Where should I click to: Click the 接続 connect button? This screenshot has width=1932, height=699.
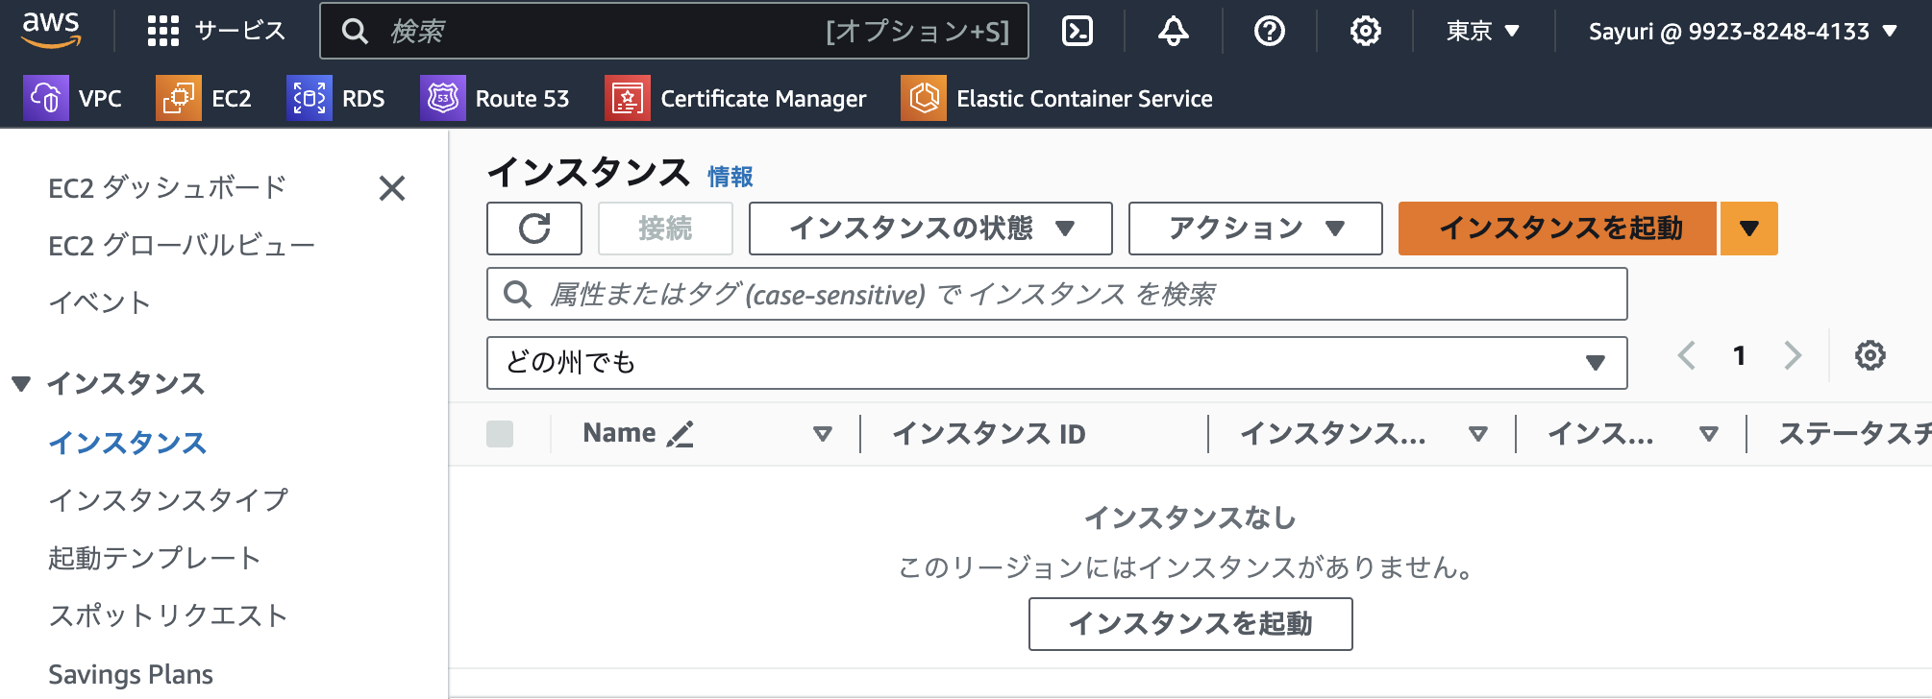pyautogui.click(x=665, y=229)
